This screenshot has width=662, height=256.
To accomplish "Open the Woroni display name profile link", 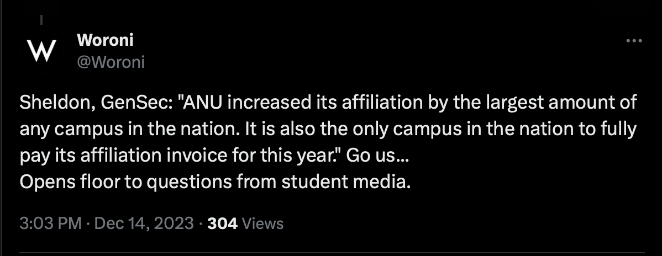I will click(x=105, y=40).
